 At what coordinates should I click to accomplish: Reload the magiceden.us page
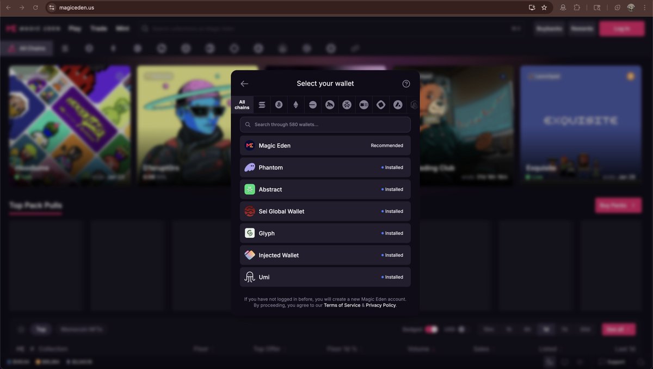[x=36, y=8]
